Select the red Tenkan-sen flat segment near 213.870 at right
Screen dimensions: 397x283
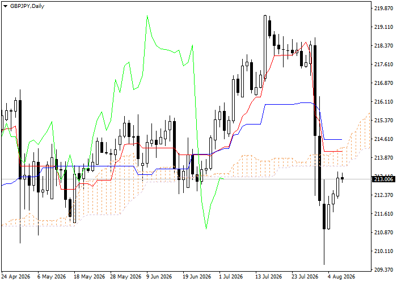point(333,151)
